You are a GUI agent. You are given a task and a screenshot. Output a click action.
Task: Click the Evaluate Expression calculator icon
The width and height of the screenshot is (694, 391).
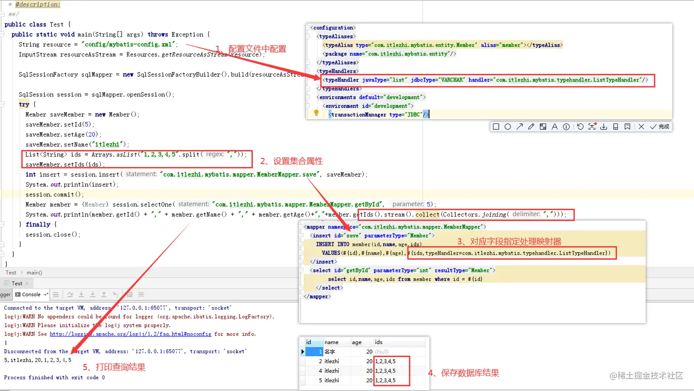tap(129, 295)
